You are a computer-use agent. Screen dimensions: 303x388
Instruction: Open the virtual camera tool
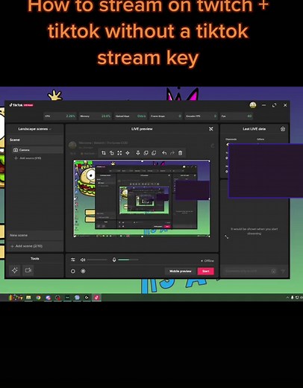pos(28,270)
